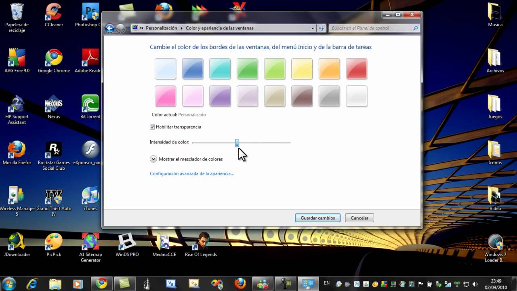Click the Guardar cambios button
Viewport: 517px width, 291px height.
[318, 218]
